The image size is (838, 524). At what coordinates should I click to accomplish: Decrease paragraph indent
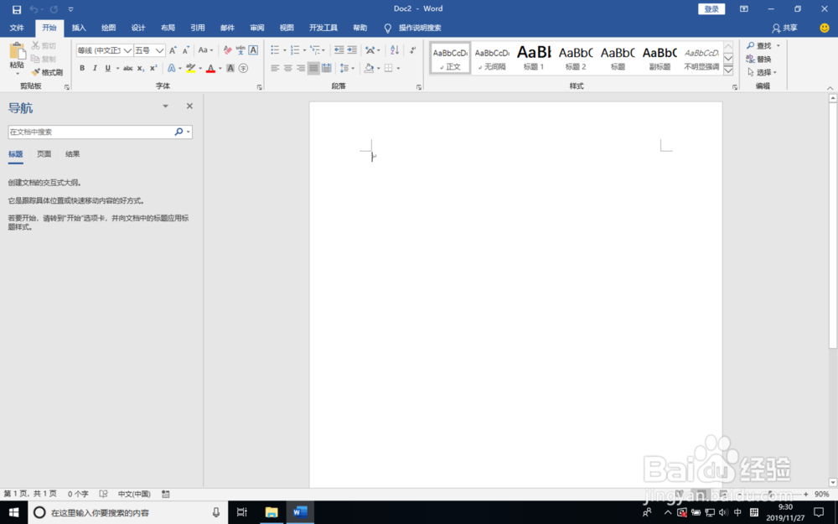click(x=339, y=50)
